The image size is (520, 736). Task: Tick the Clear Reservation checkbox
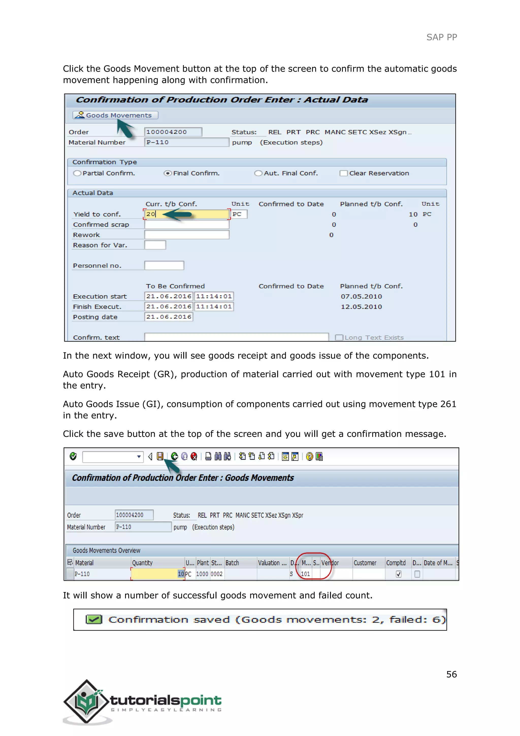(344, 173)
